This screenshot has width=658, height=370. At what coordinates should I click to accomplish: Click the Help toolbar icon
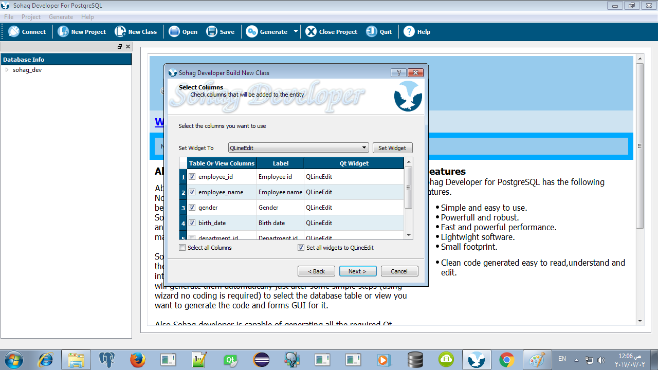[409, 32]
